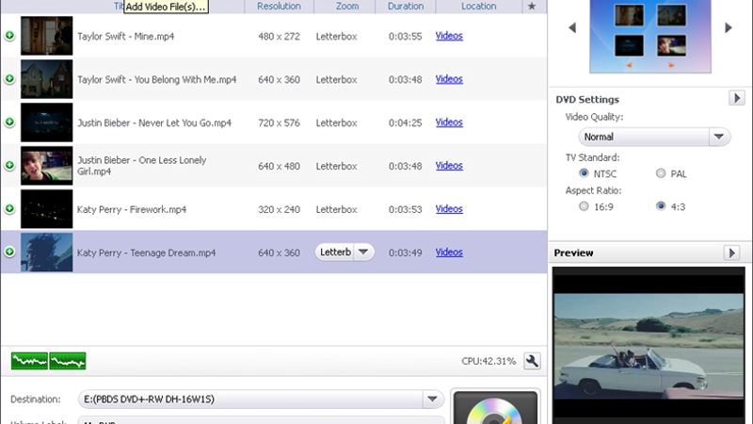753x424 pixels.
Task: Expand the Preview panel arrow
Action: (x=732, y=253)
